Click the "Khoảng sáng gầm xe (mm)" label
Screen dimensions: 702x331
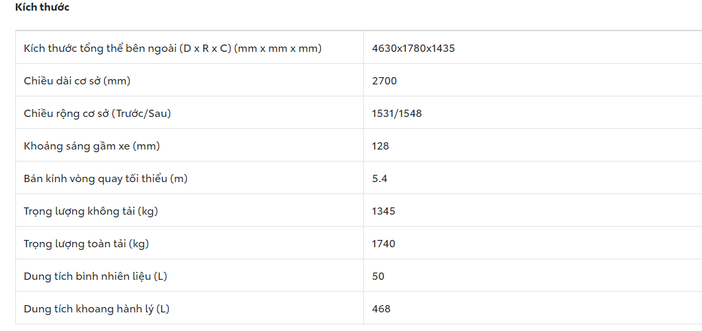[x=92, y=146]
